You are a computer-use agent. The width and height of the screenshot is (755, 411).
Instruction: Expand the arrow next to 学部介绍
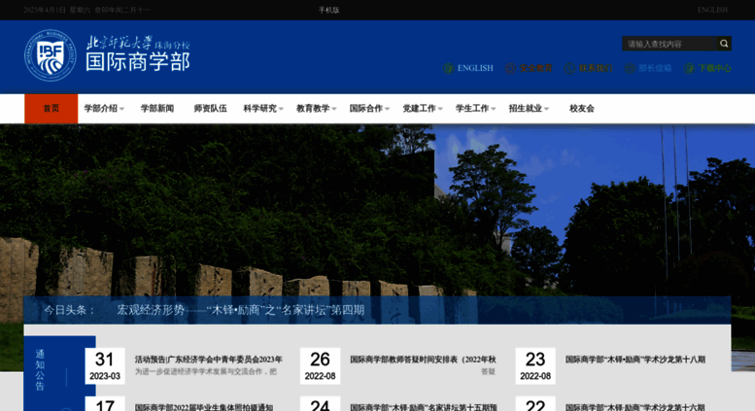pyautogui.click(x=121, y=109)
